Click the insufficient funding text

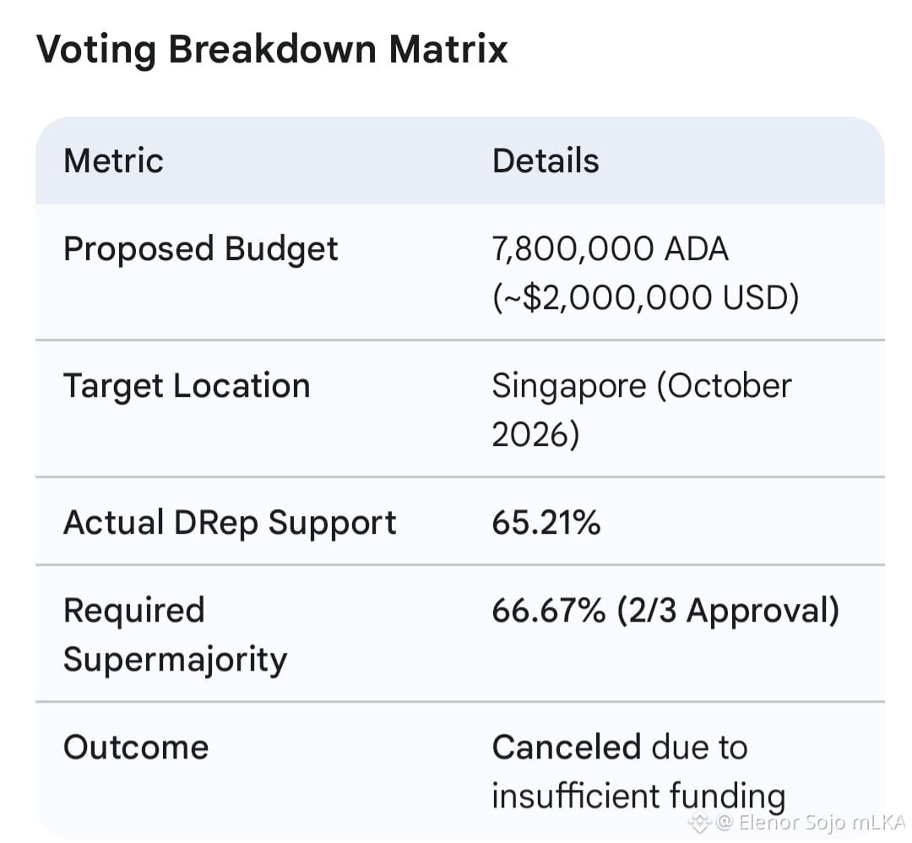point(638,797)
